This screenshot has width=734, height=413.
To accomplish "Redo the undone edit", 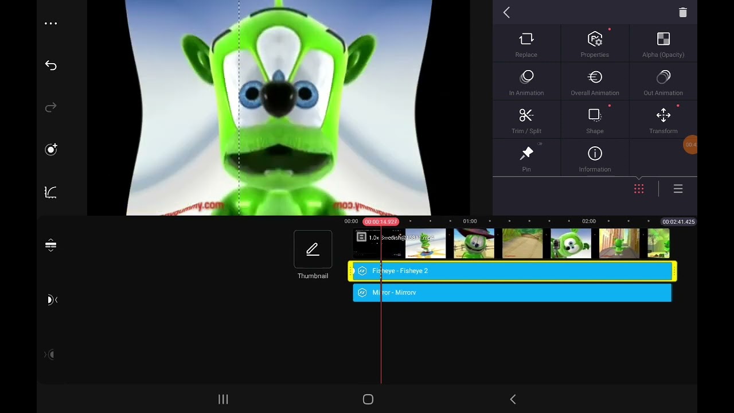I will click(51, 107).
